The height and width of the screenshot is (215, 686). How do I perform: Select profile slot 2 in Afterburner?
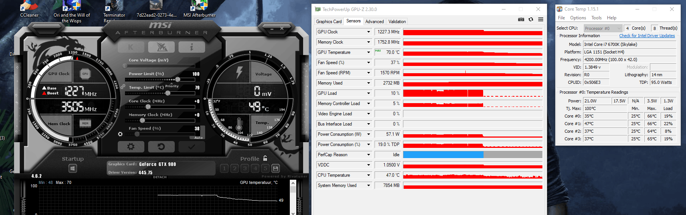(235, 168)
